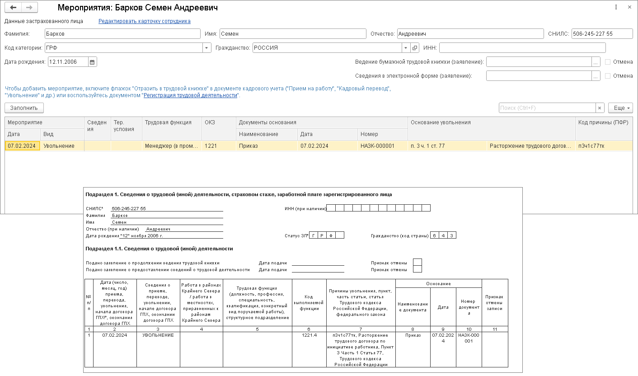Screen dimensions: 638x376
Task: Click the Вид column header
Action: 62,134
